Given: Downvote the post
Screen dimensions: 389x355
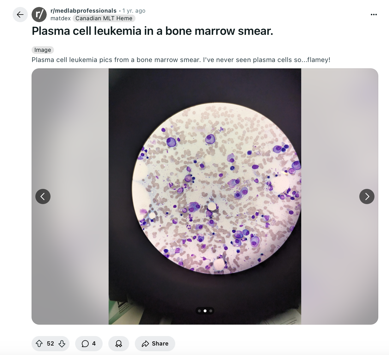Looking at the screenshot, I should pos(62,344).
